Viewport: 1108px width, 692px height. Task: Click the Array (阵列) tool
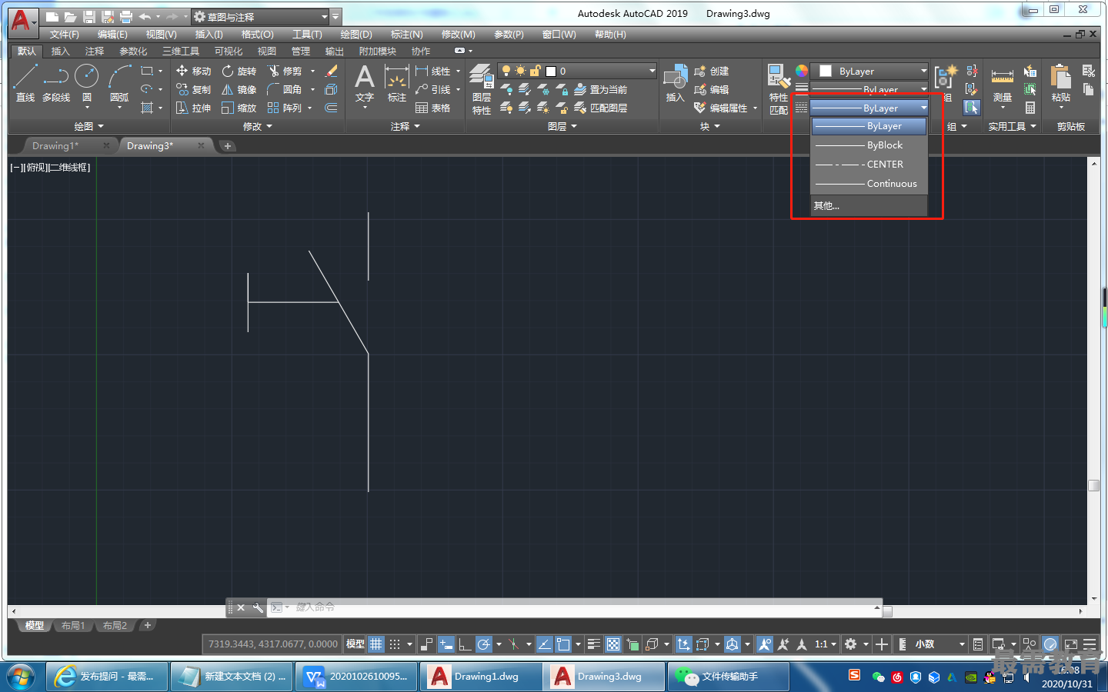click(285, 108)
